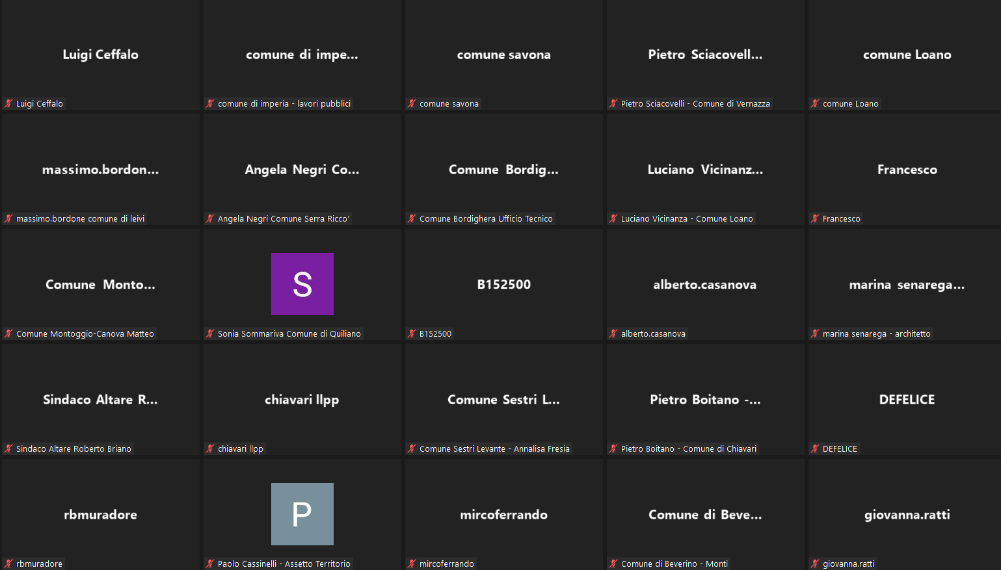Click muted mic icon for Comune Bordighera Ufficio Tecnico
1001x570 pixels.
click(412, 218)
